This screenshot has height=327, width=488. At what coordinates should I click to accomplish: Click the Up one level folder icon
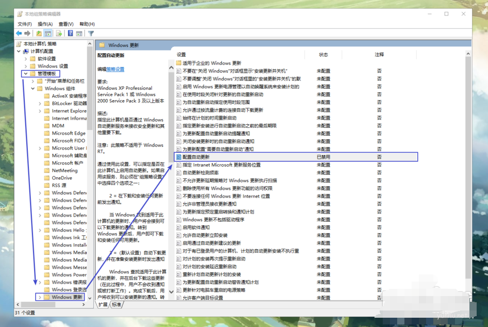click(39, 33)
